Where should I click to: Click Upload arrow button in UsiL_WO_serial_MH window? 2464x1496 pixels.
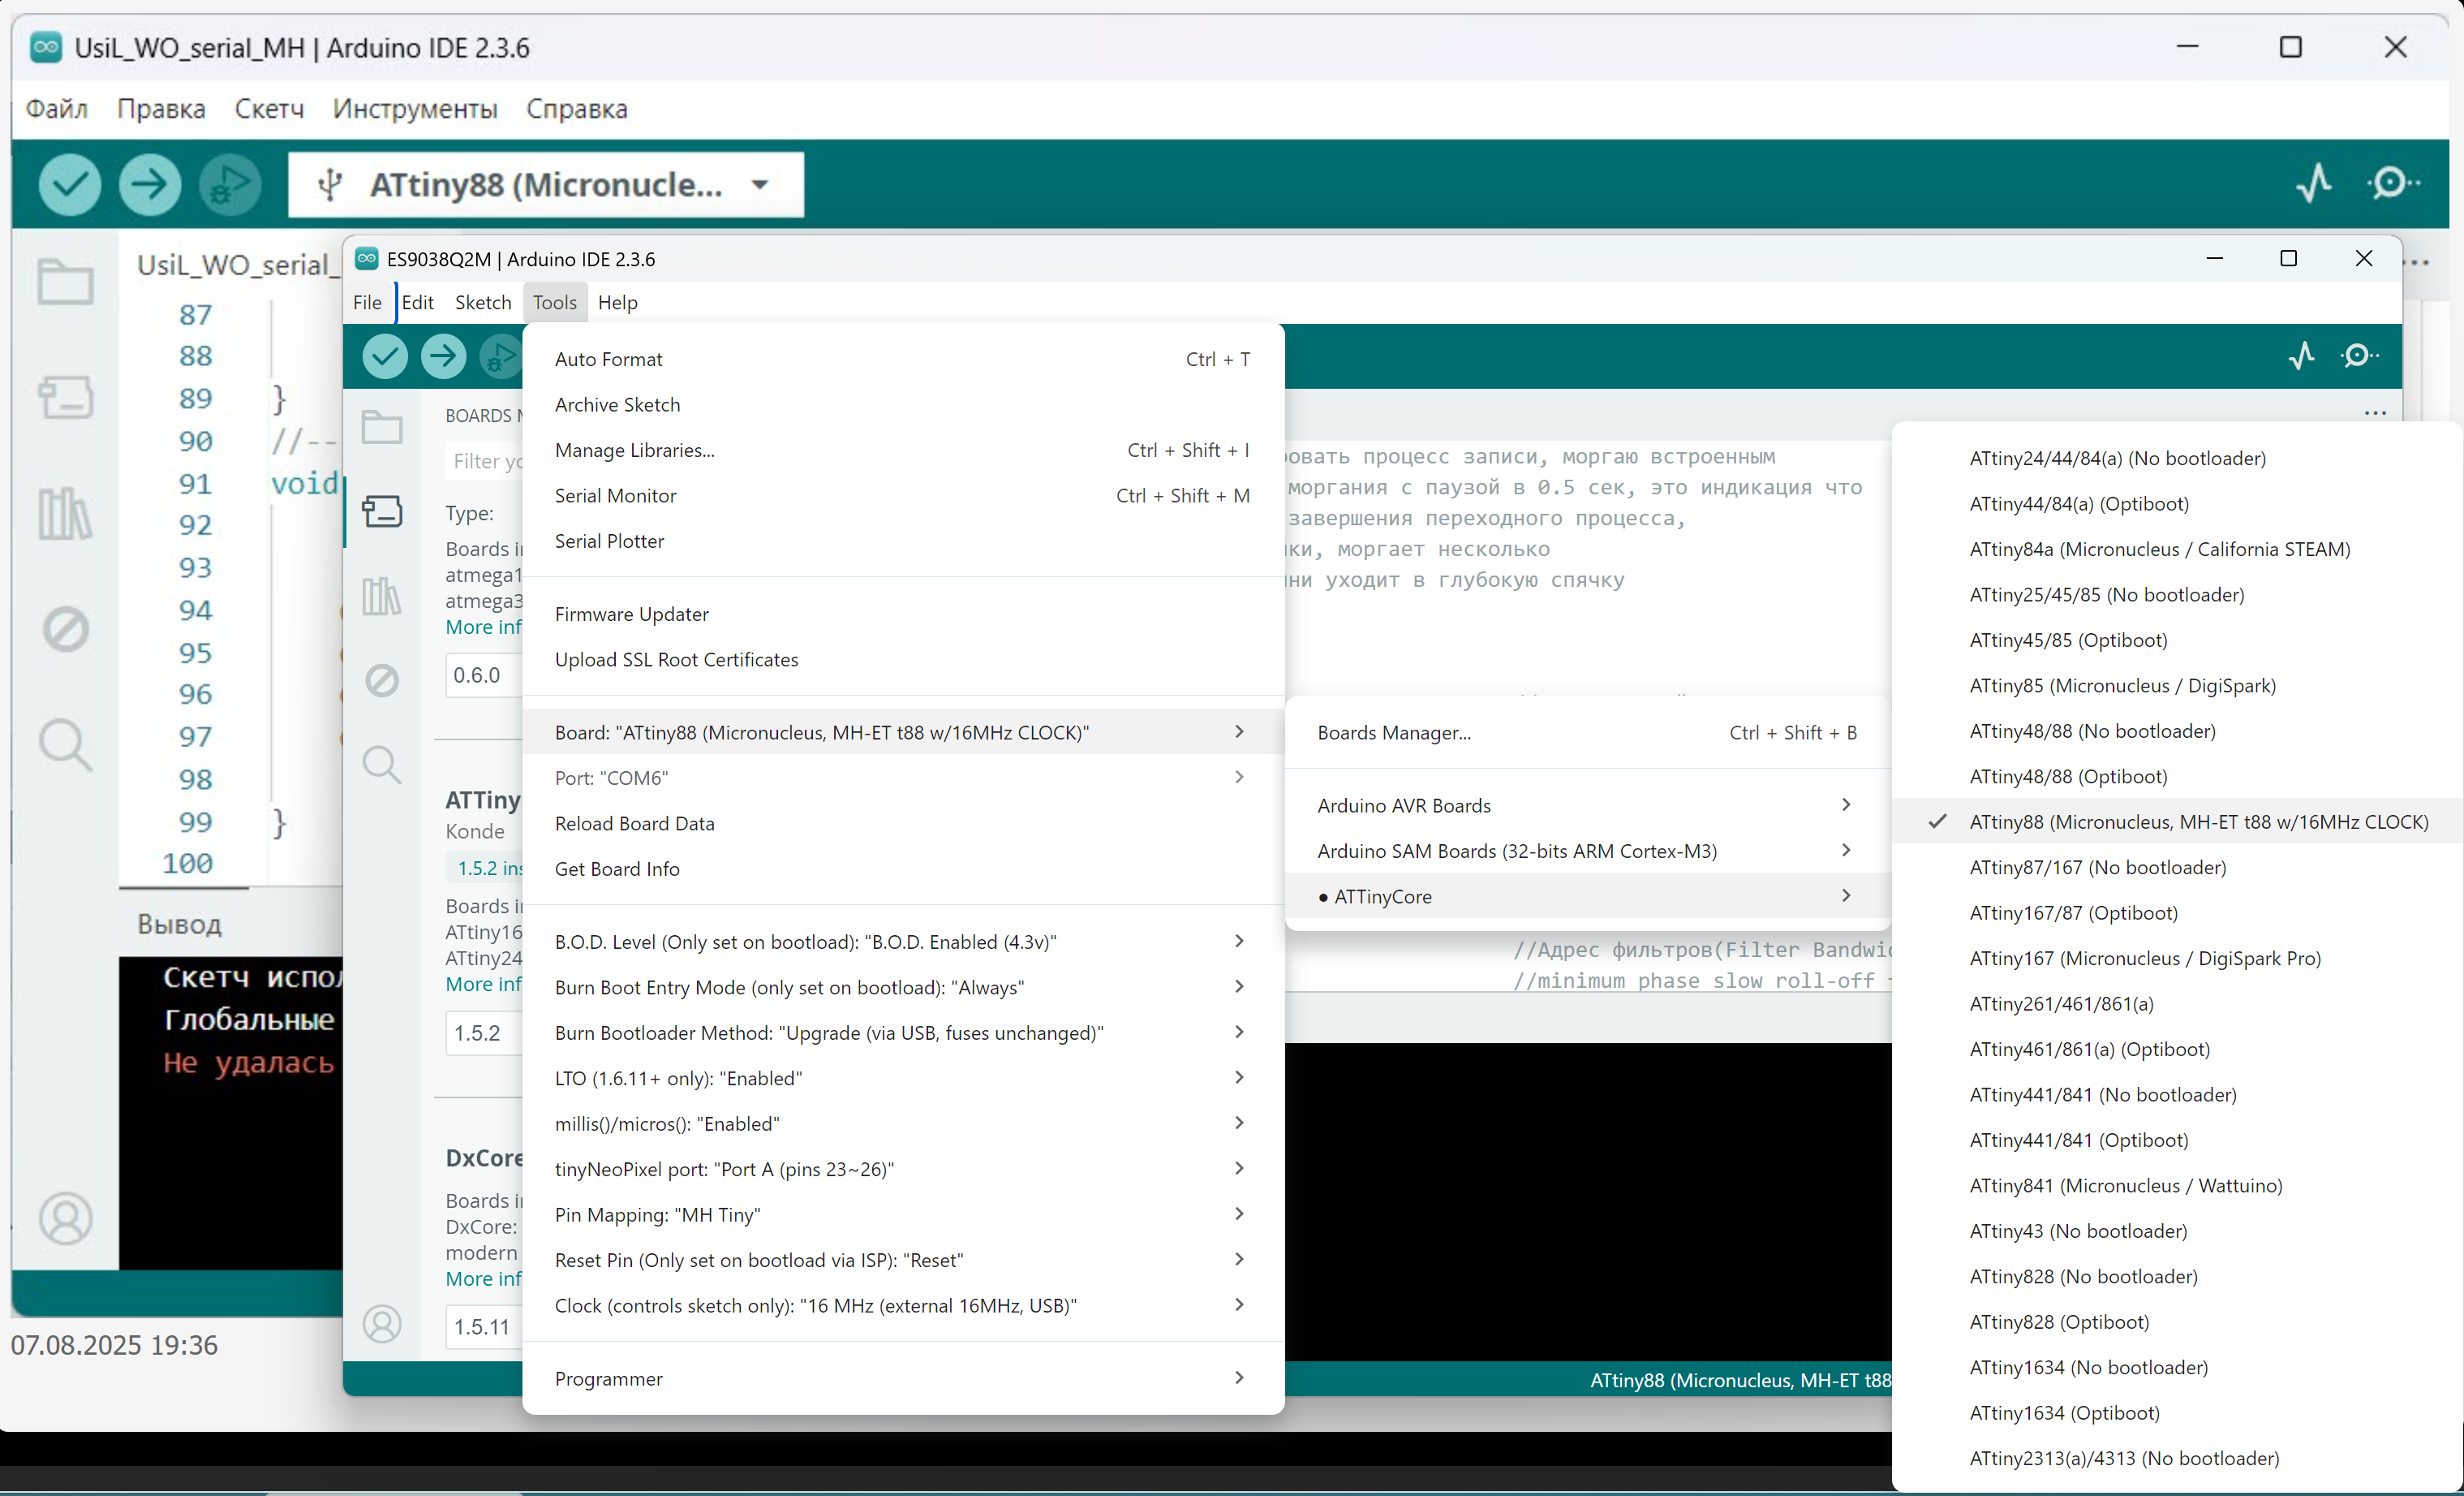[x=150, y=184]
